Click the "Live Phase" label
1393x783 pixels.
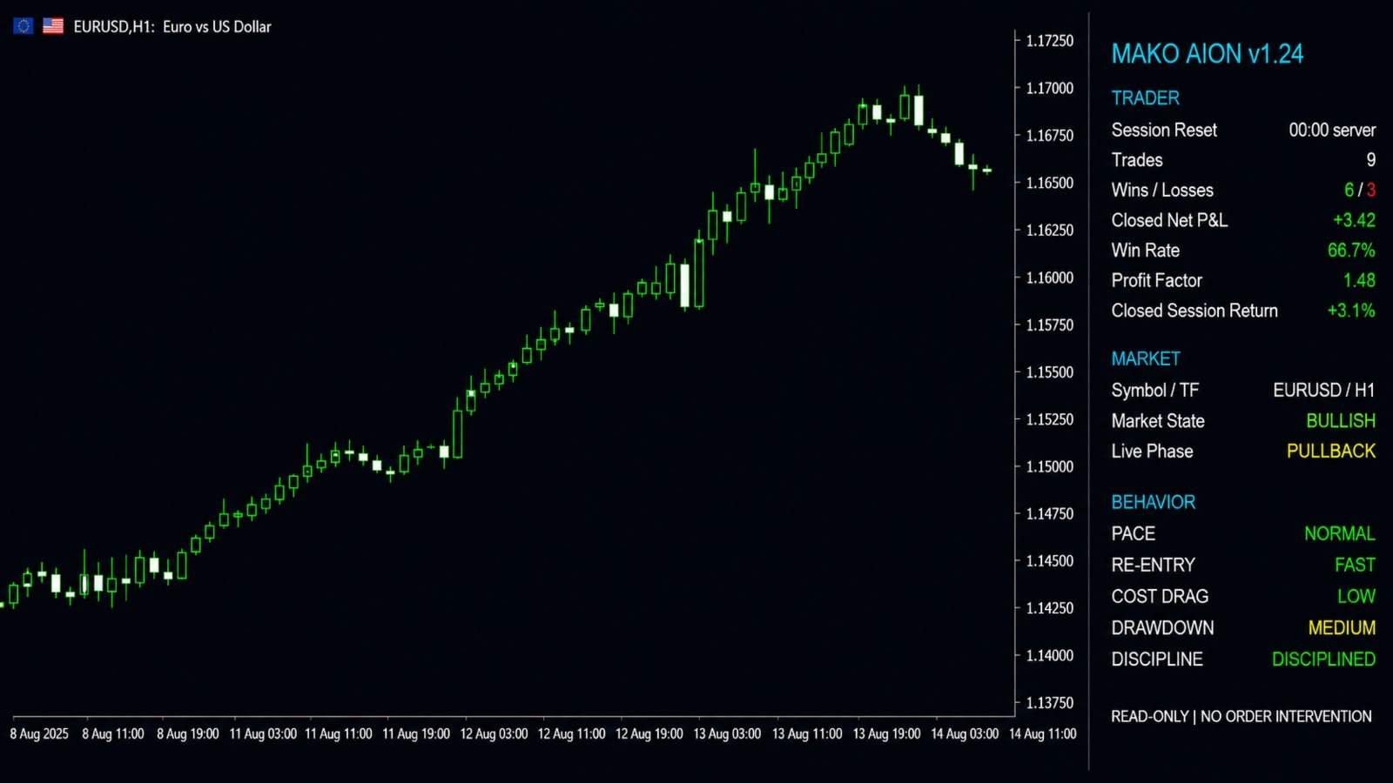tap(1152, 452)
